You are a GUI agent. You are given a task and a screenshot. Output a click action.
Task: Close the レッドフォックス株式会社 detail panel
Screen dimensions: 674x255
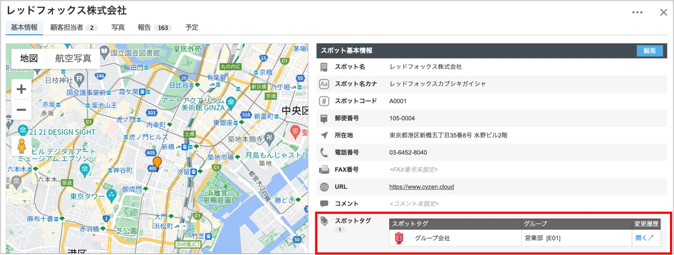pos(663,13)
